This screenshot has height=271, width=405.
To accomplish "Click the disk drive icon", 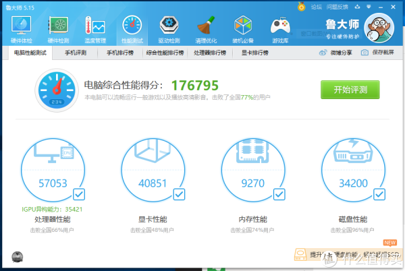I will pyautogui.click(x=353, y=151).
